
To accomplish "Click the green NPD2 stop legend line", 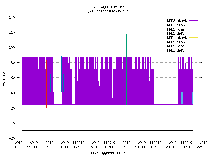I will [x=193, y=25].
